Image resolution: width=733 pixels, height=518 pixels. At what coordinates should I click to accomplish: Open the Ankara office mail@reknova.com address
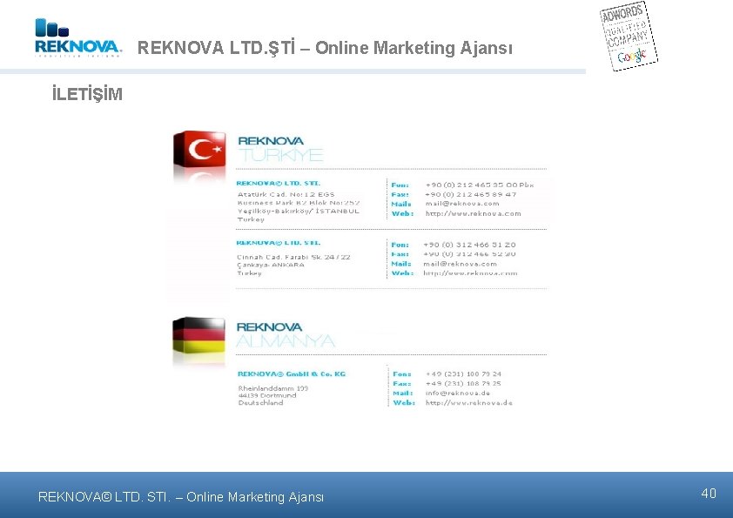click(460, 264)
